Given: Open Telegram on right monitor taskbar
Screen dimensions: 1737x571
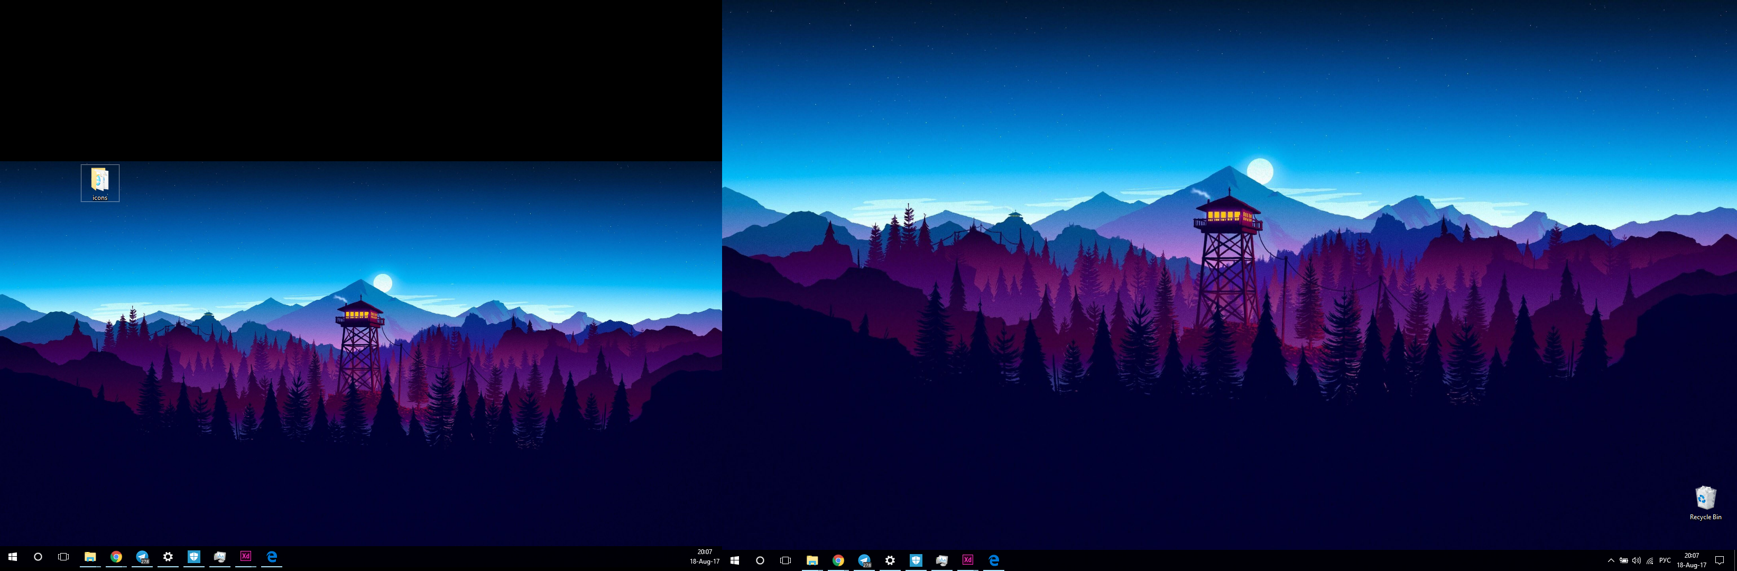Looking at the screenshot, I should click(x=864, y=560).
